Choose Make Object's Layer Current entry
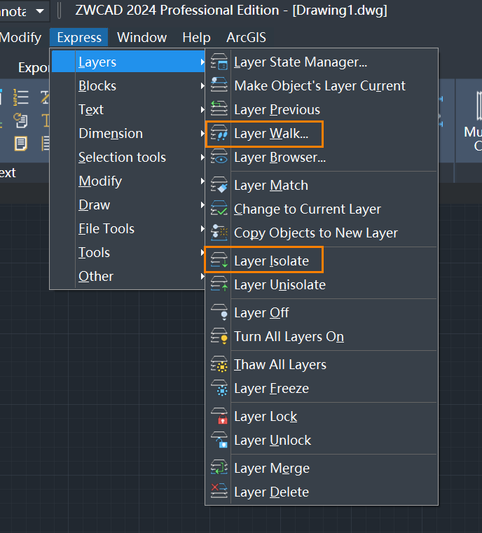The height and width of the screenshot is (533, 482). (322, 85)
